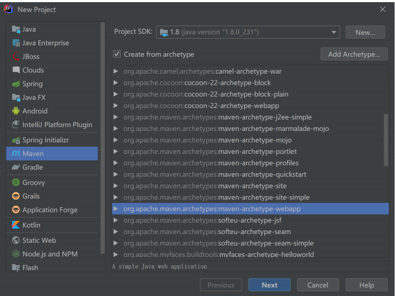Click the Java FX folder icon
The image size is (395, 296).
tap(16, 97)
